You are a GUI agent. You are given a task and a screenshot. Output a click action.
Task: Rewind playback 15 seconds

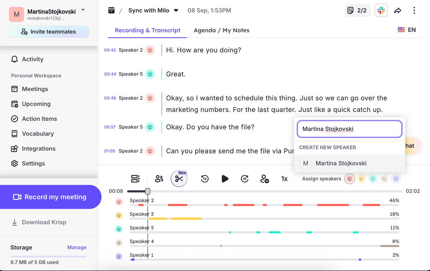point(205,178)
